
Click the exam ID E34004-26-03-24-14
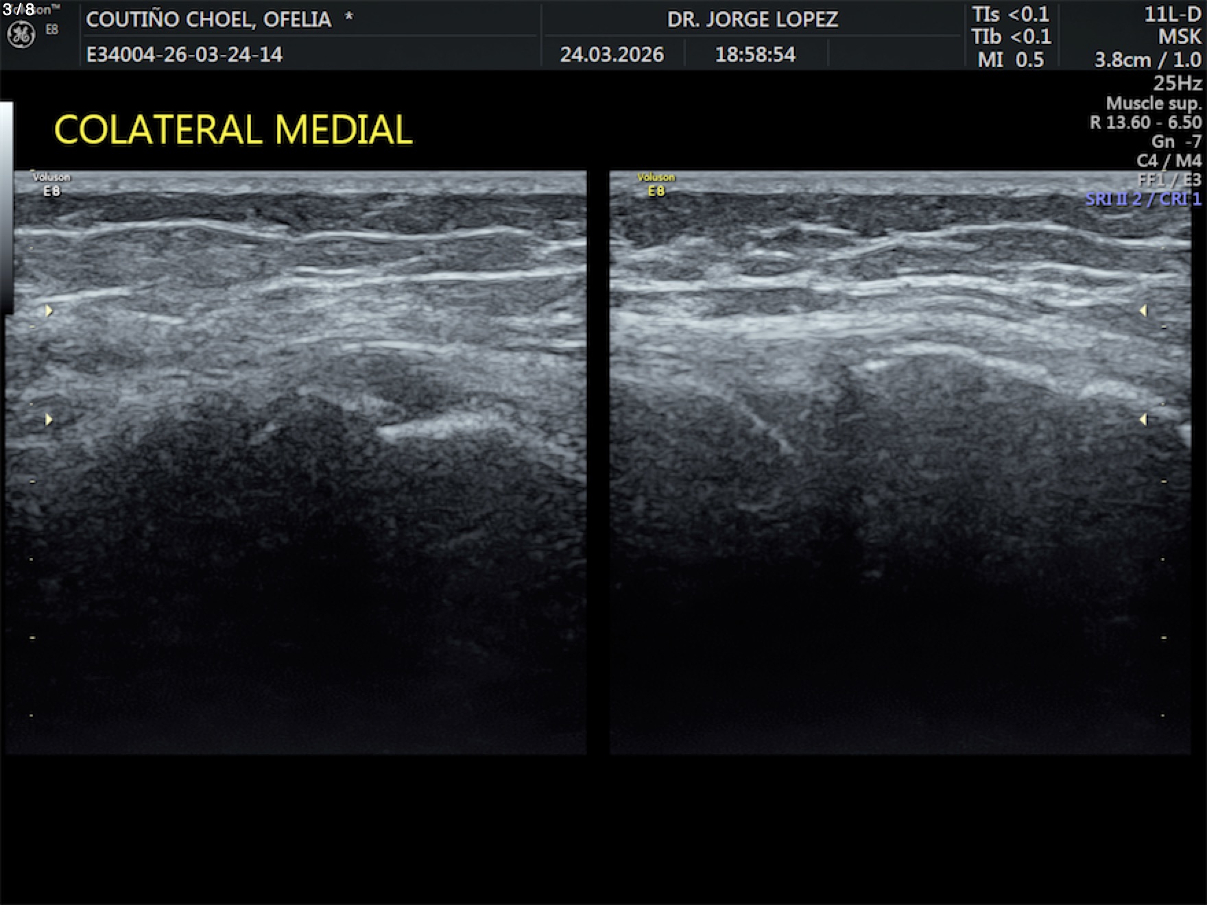184,55
